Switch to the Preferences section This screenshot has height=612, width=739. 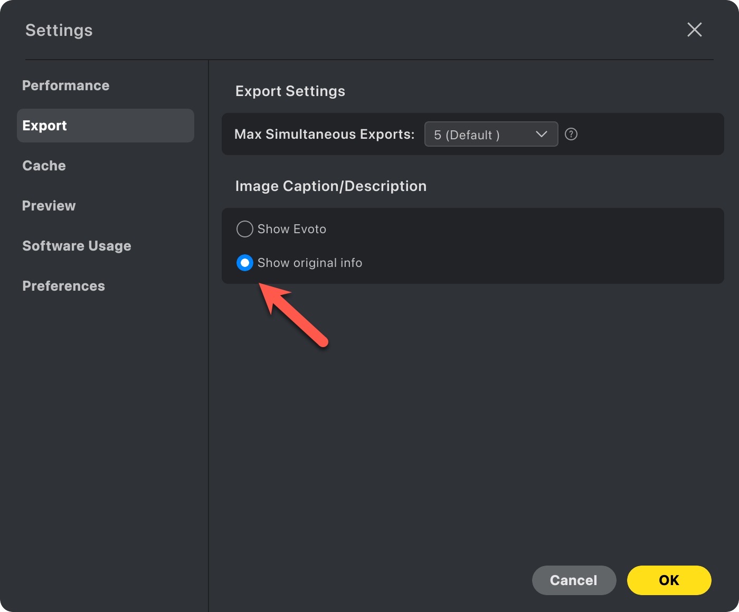pos(63,286)
